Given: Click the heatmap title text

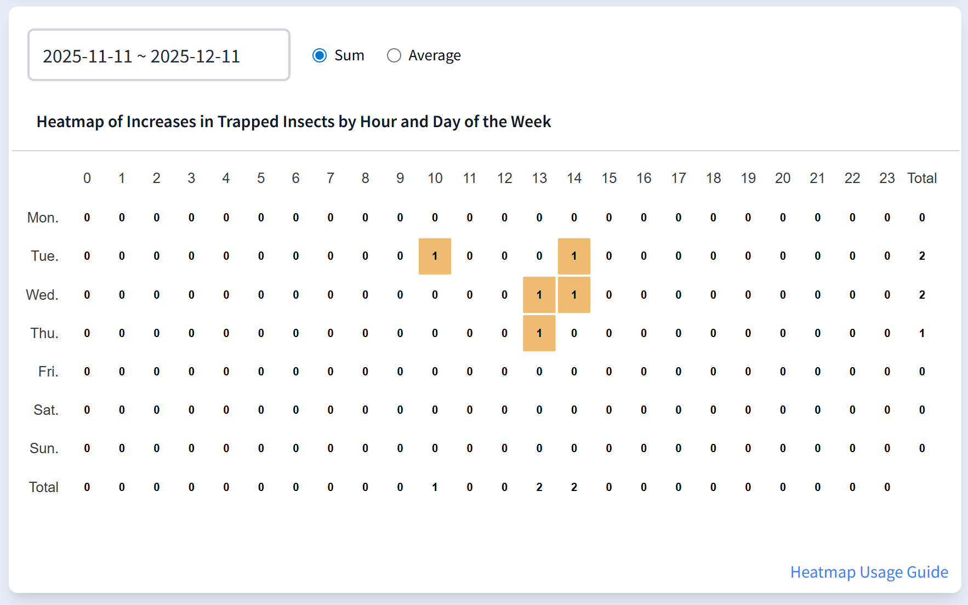Looking at the screenshot, I should click(294, 122).
